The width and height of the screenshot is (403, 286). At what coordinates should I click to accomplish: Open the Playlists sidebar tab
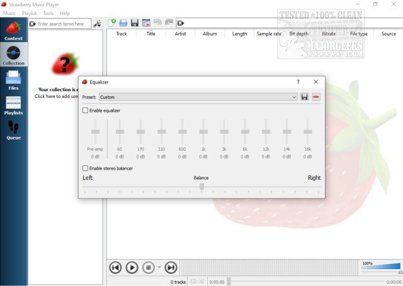[14, 105]
